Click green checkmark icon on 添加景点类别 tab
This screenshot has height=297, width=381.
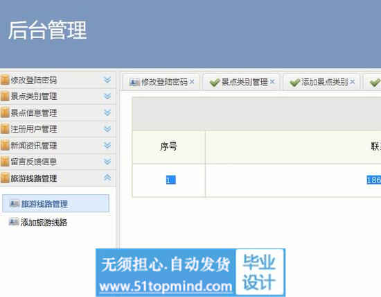coord(294,83)
